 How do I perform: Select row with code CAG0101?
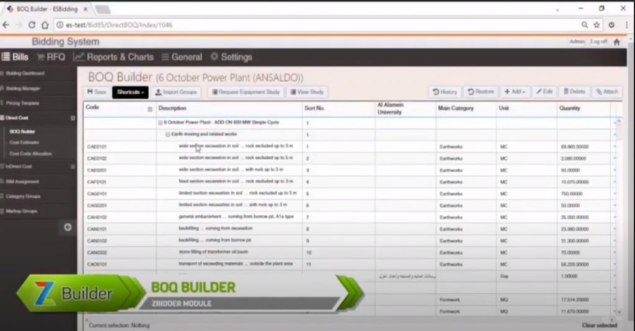(349, 193)
